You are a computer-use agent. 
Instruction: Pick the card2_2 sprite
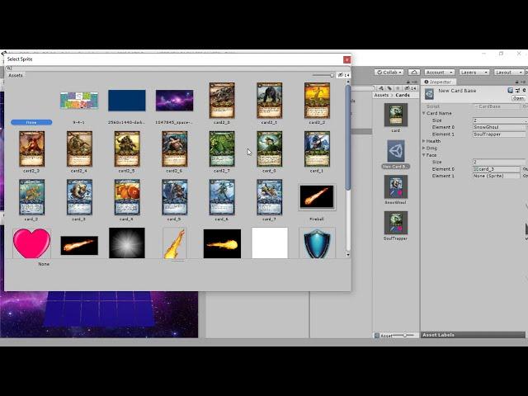[317, 102]
